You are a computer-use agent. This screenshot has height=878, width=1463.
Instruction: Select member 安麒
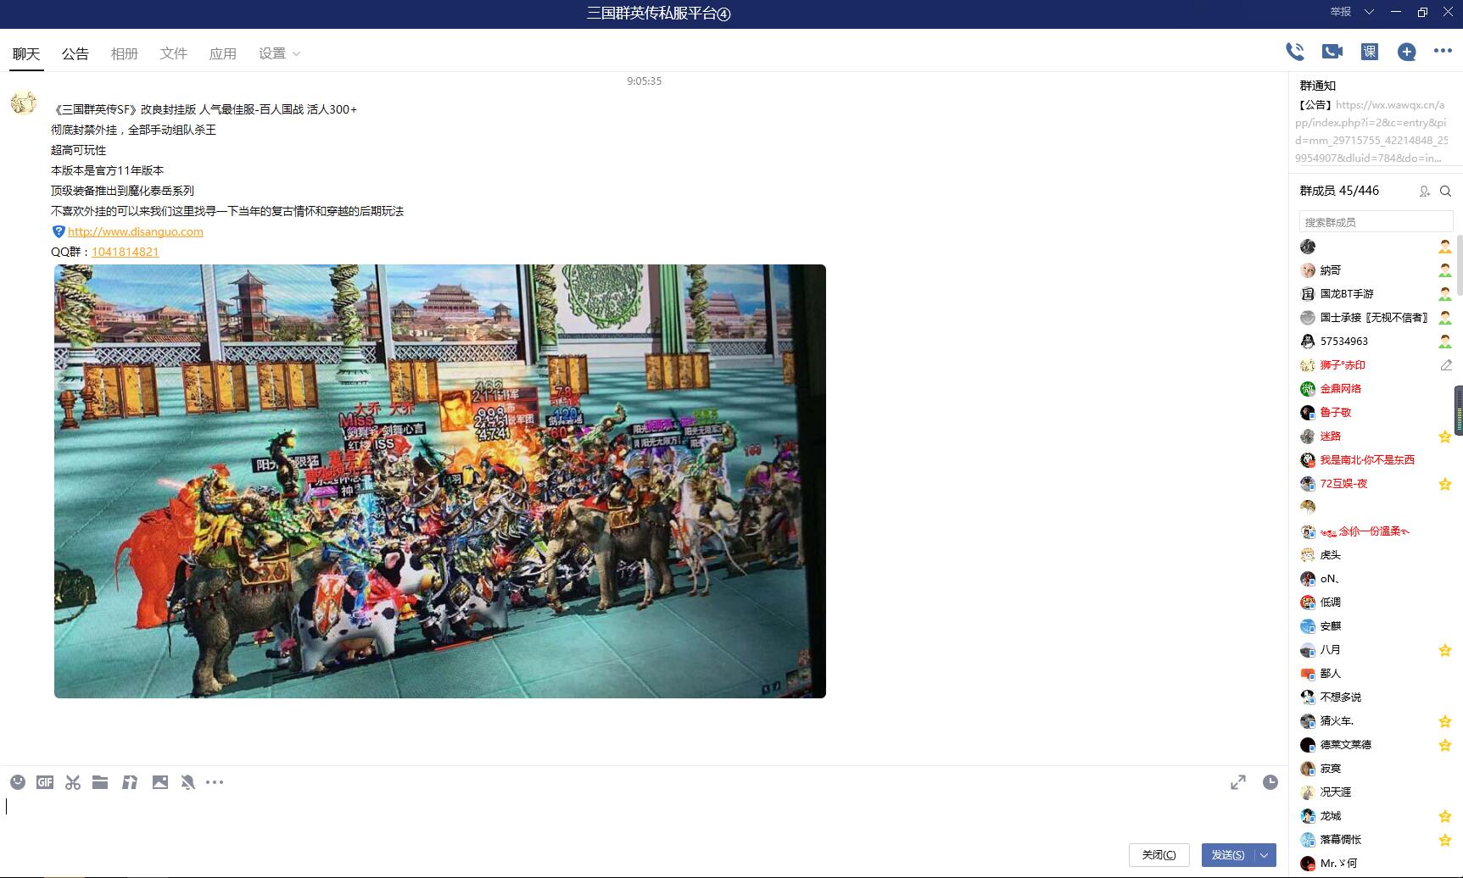[x=1331, y=626]
